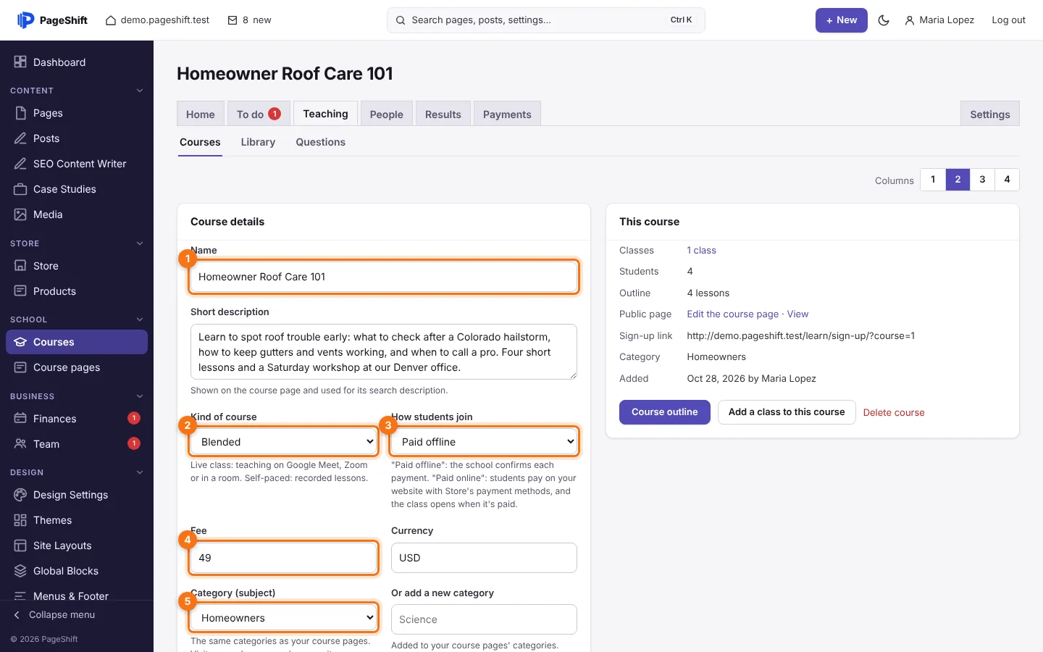The height and width of the screenshot is (652, 1043).
Task: Open the Payments tab
Action: point(507,114)
